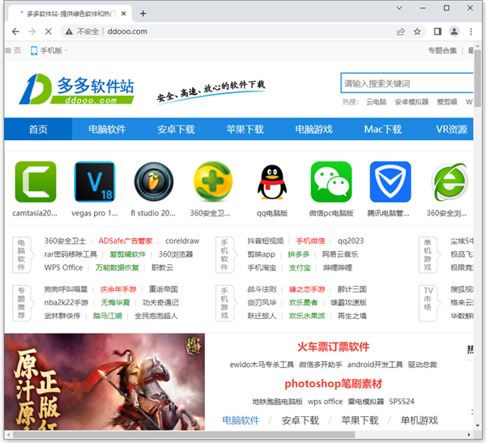Click the 爱剪辑 hot search link
The width and height of the screenshot is (486, 443).
[446, 102]
